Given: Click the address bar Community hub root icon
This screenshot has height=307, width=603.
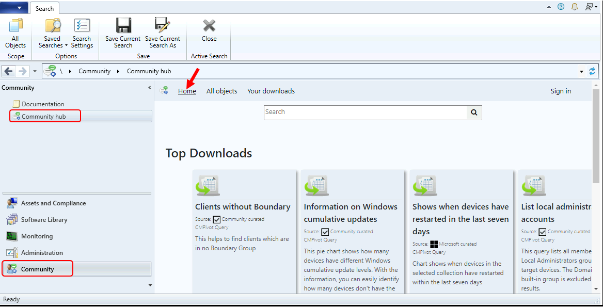Looking at the screenshot, I should point(50,71).
